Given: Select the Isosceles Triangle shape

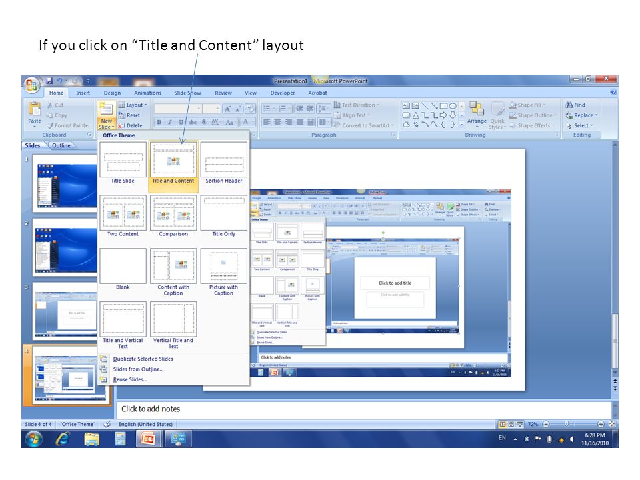Looking at the screenshot, I should pyautogui.click(x=415, y=115).
